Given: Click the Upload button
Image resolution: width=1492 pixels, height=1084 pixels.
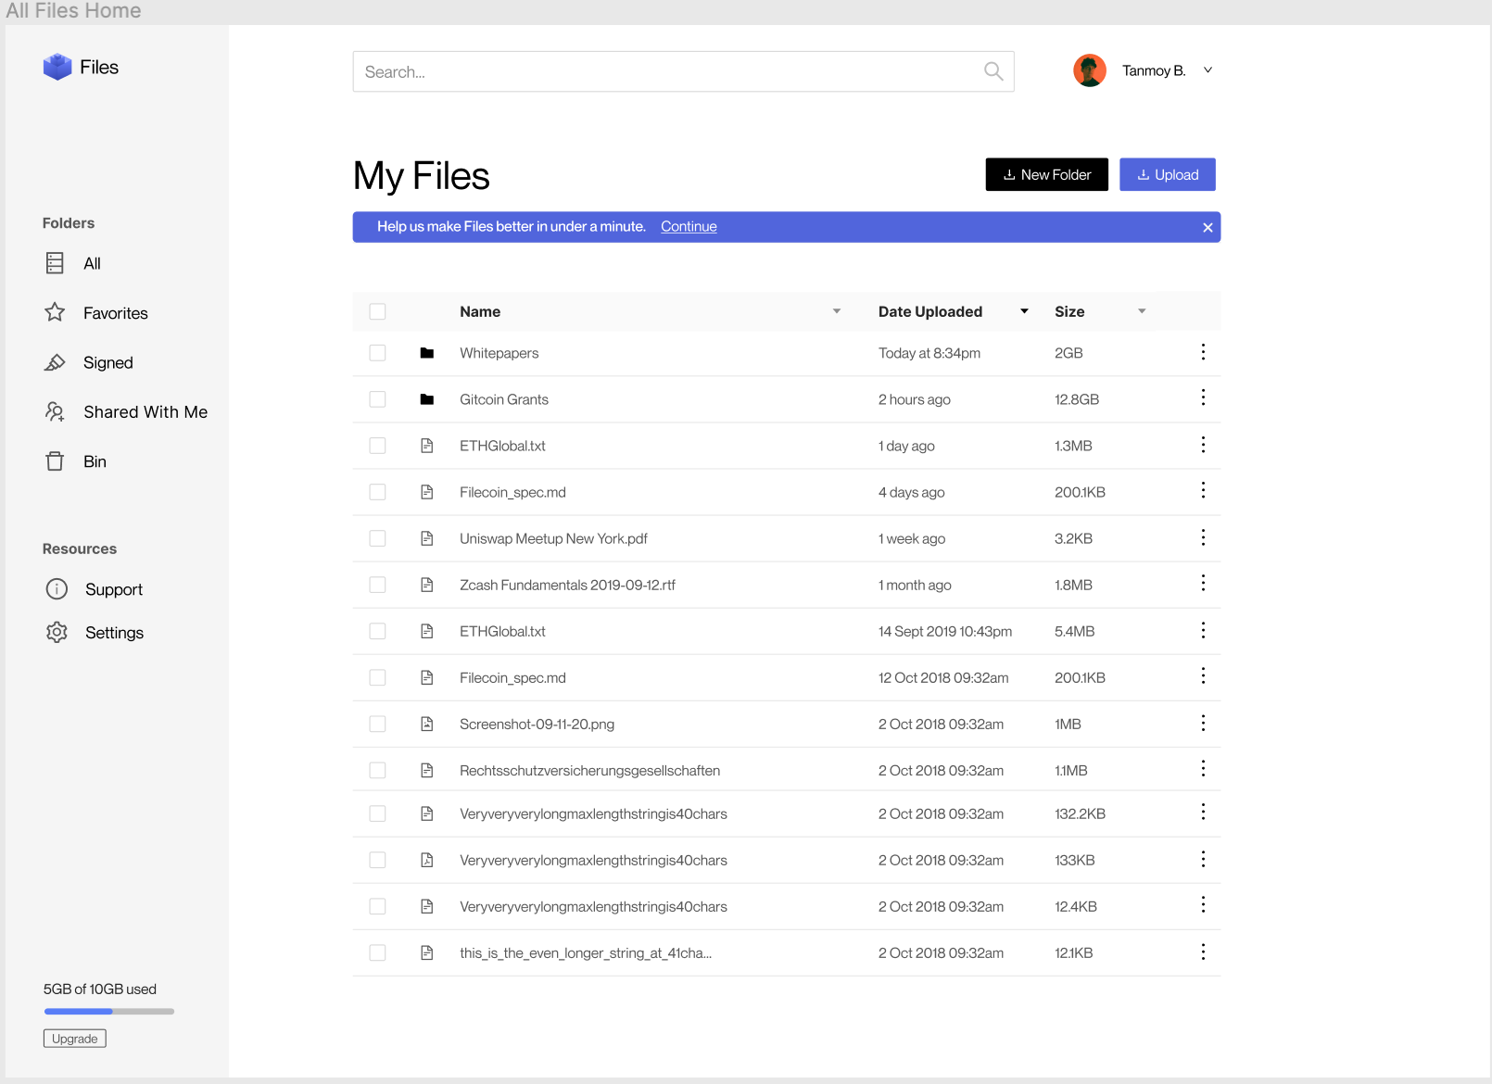Looking at the screenshot, I should click(1167, 174).
